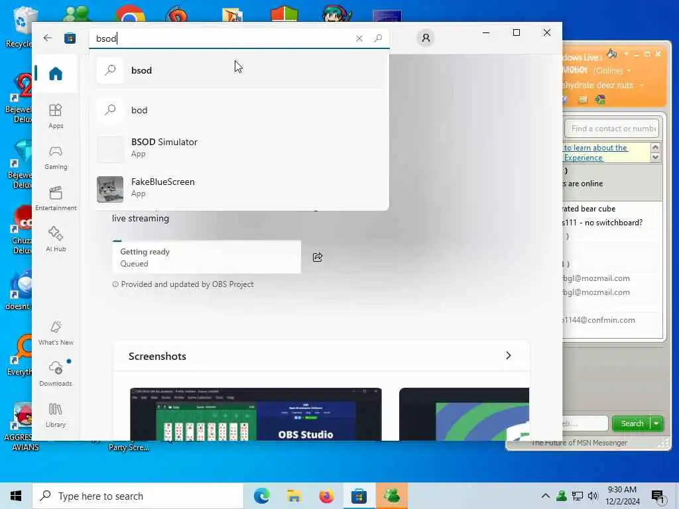Viewport: 679px width, 509px height.
Task: Open the second OBS screenshot thumbnail
Action: click(463, 414)
